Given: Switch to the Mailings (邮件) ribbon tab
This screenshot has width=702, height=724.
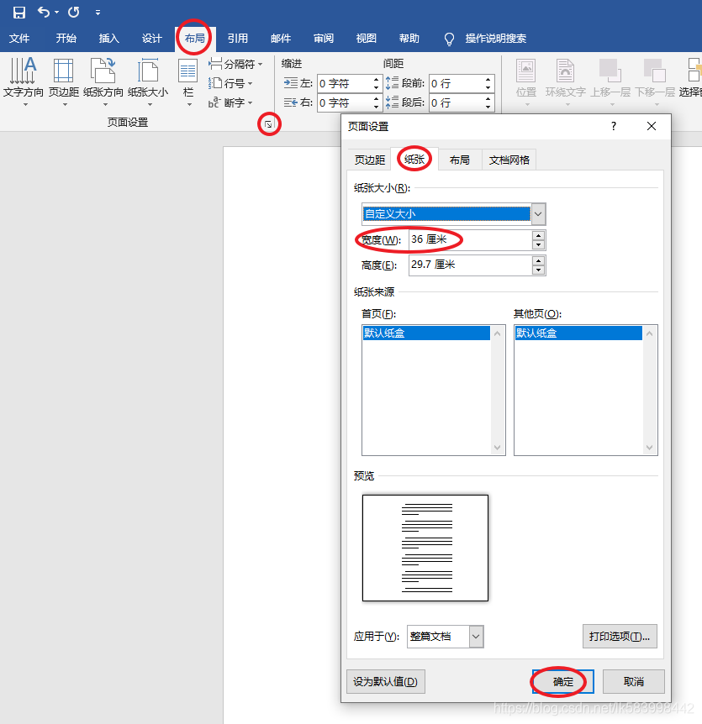Looking at the screenshot, I should tap(281, 39).
